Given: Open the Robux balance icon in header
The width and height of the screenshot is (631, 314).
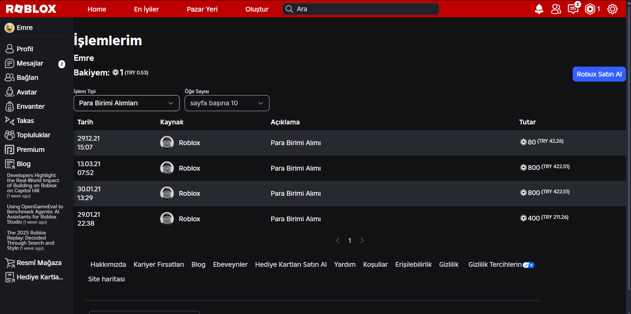Looking at the screenshot, I should click(x=590, y=9).
